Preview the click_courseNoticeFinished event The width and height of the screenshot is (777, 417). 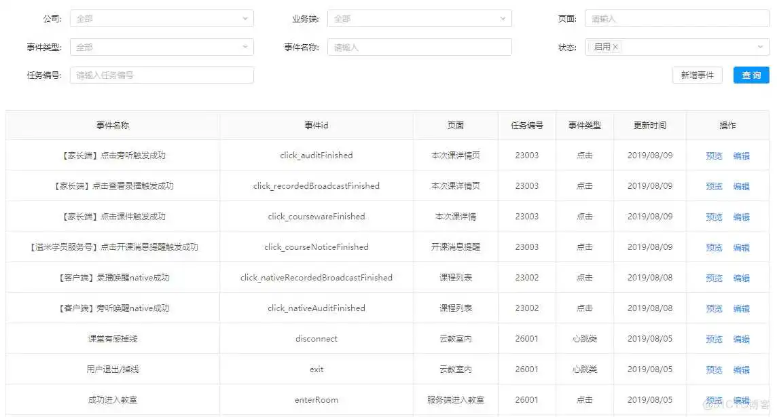coord(714,247)
